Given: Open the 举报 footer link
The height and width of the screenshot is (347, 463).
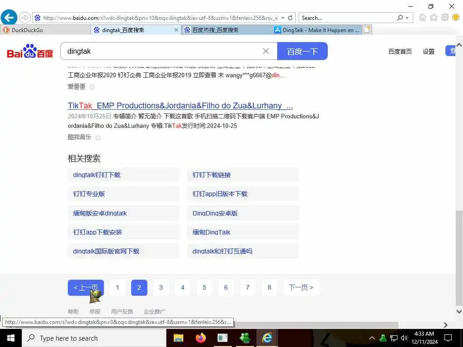Looking at the screenshot, I should 95,311.
